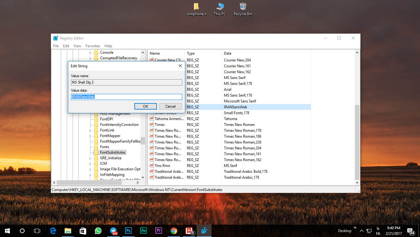Image resolution: width=420 pixels, height=237 pixels.
Task: Select the FontSubstitutes key
Action: [x=113, y=152]
